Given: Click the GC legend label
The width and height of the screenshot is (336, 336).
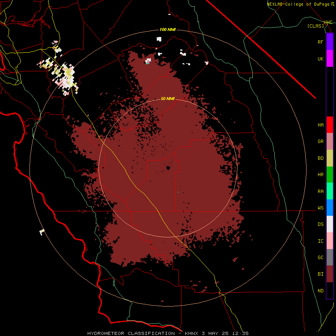Looking at the screenshot, I should click(x=320, y=257).
